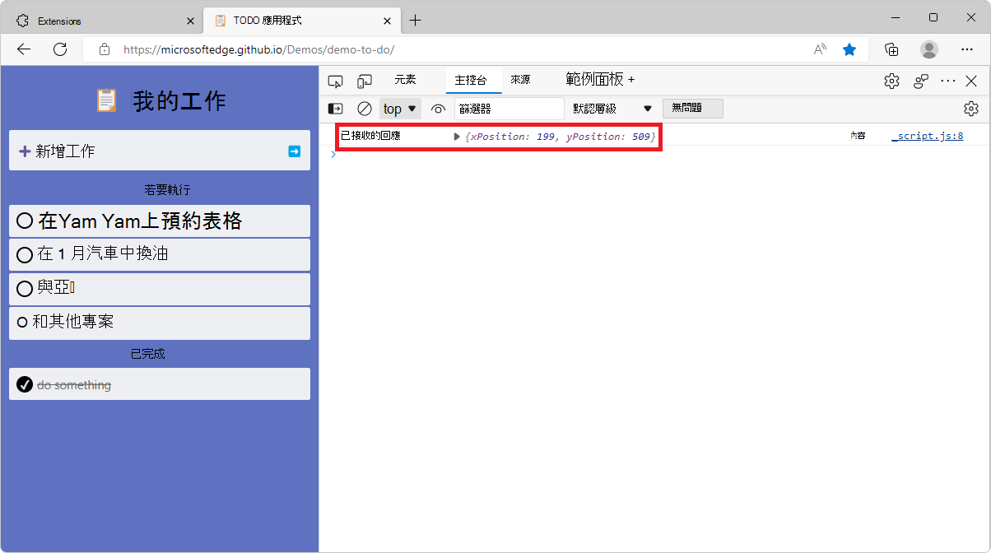Toggle the device emulation toolbar

coord(365,81)
